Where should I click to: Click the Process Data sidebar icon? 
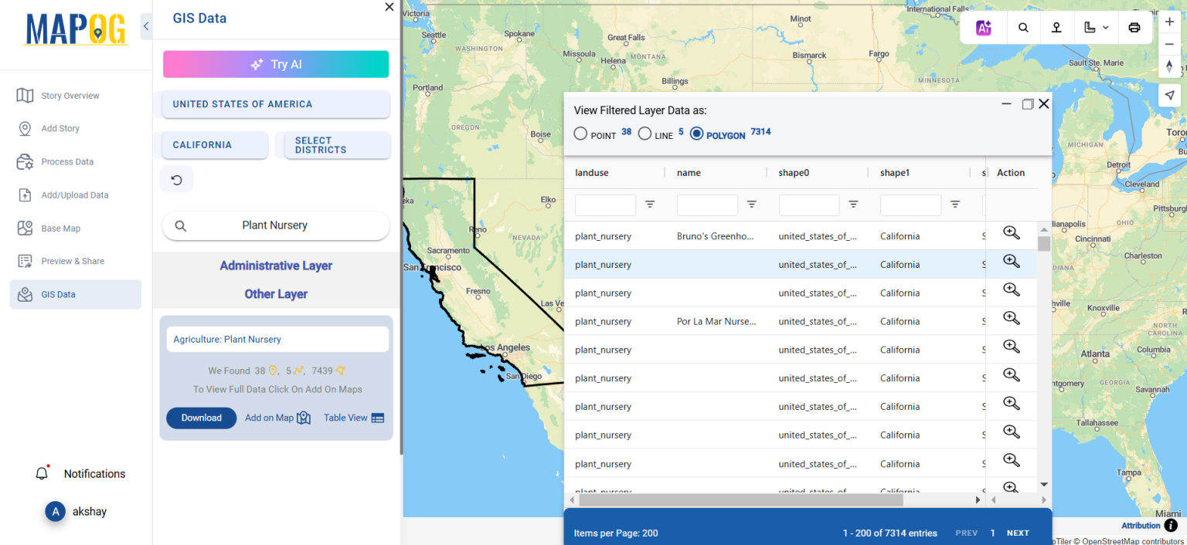tap(26, 161)
